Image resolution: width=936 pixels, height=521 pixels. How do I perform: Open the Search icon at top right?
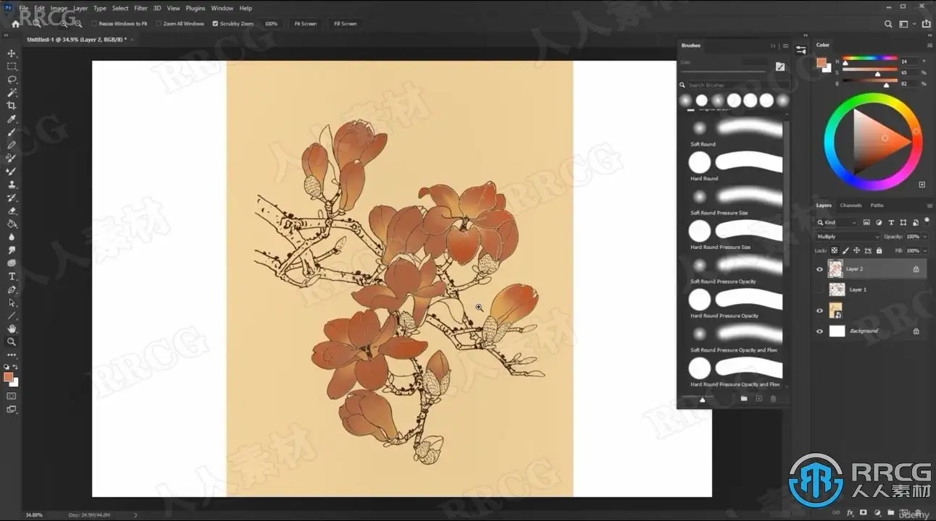tap(889, 24)
